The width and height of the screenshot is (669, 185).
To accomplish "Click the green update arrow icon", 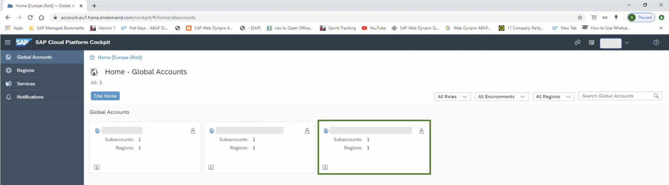I will pos(662,17).
